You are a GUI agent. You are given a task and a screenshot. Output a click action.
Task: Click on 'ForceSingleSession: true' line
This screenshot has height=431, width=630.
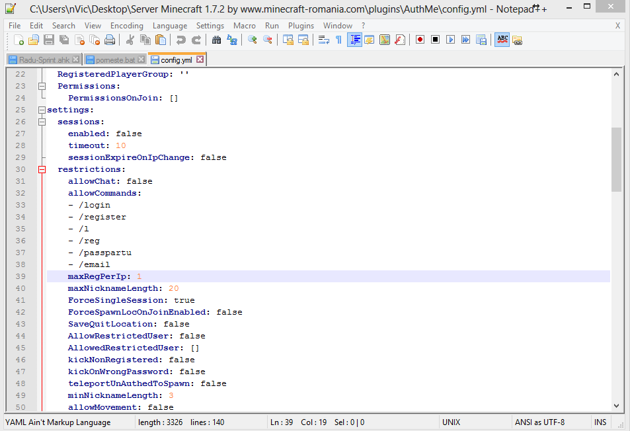click(x=132, y=300)
